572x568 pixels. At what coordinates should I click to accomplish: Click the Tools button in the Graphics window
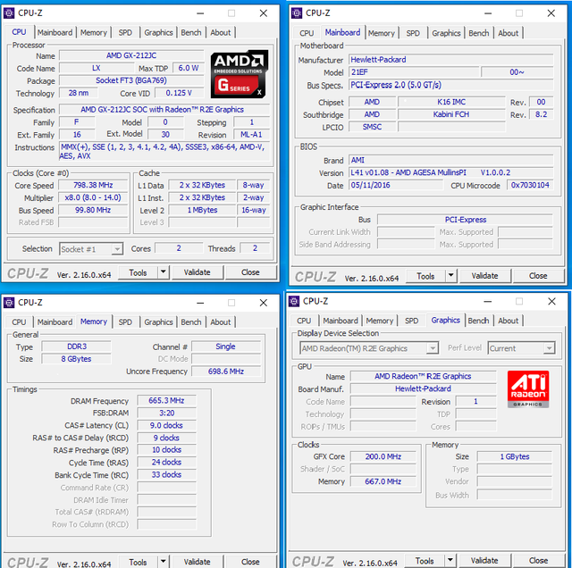425,560
